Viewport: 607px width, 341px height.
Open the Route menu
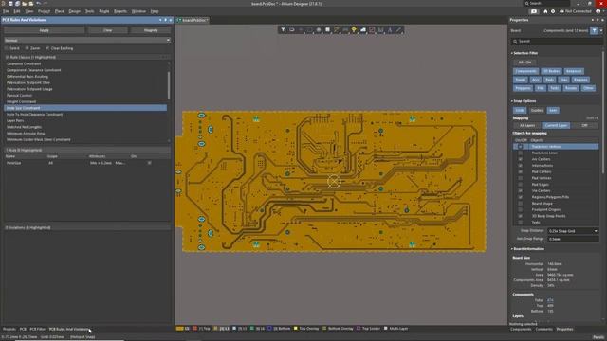(104, 11)
